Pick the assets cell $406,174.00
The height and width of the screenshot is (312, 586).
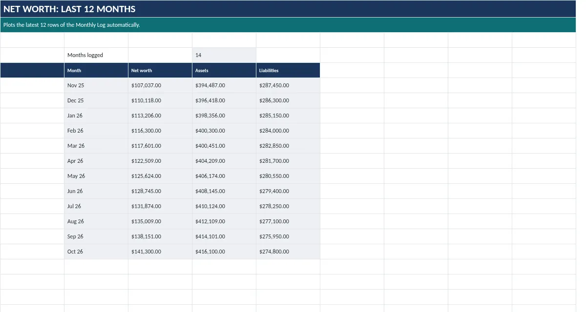coord(224,176)
